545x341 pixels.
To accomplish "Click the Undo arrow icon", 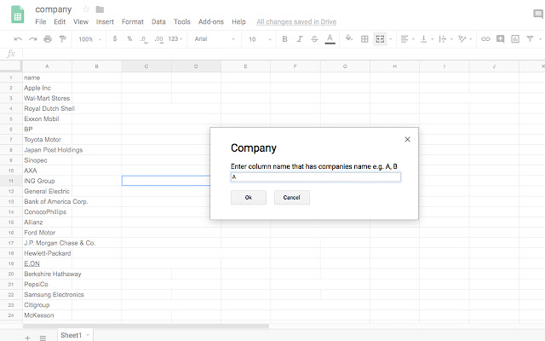I will (x=18, y=39).
